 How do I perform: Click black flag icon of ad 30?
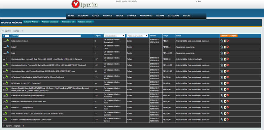pyautogui.click(x=6, y=59)
